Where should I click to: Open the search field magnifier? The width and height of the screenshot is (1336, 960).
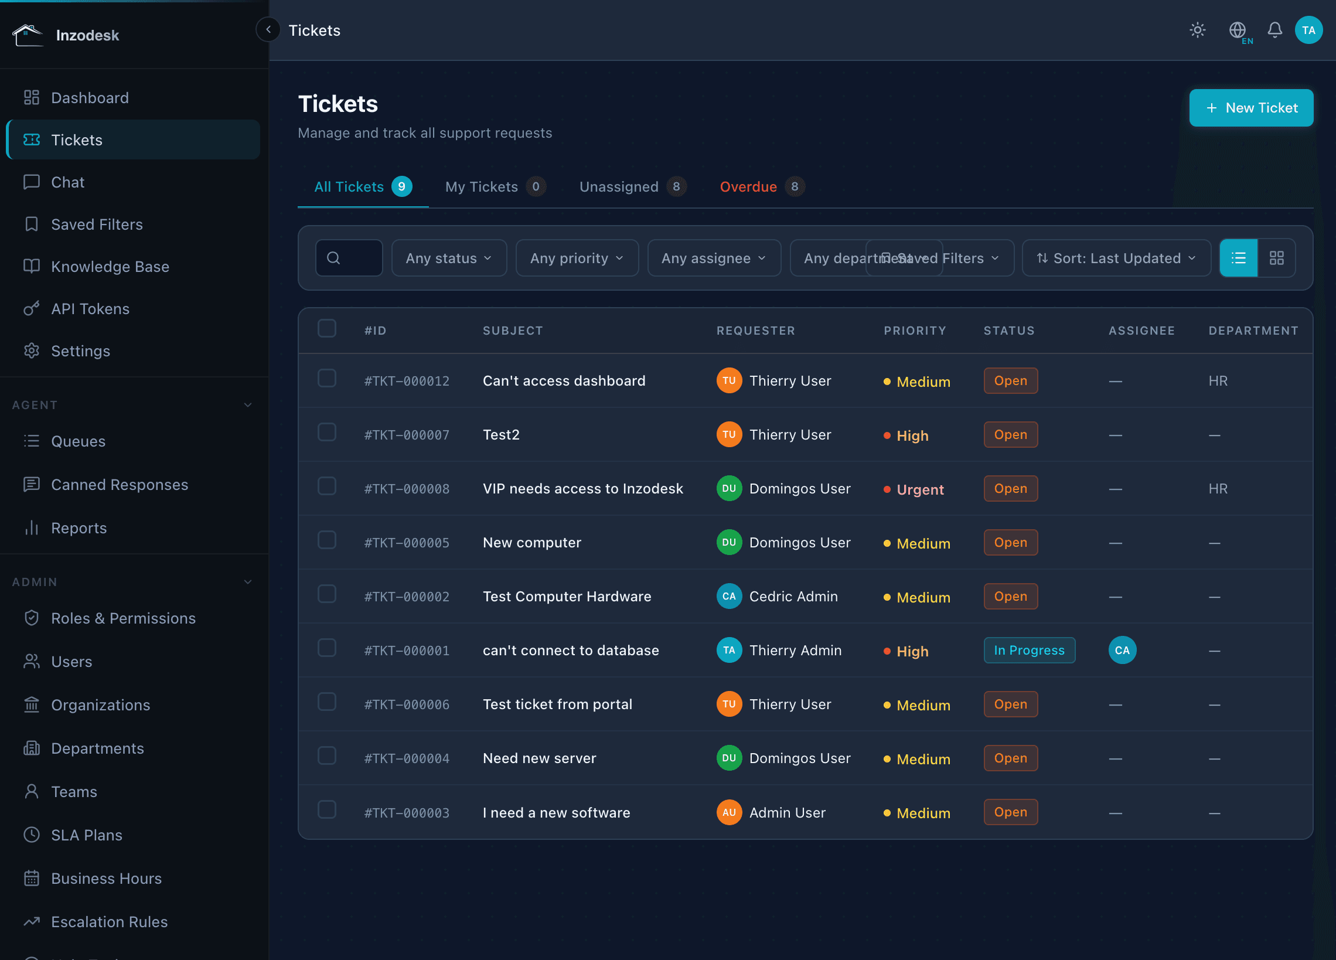click(x=333, y=257)
